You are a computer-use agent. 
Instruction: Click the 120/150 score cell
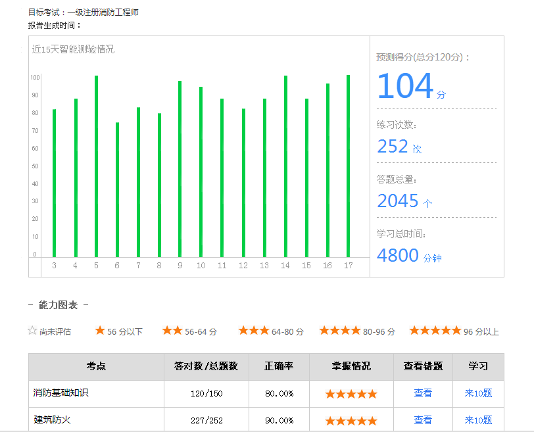tap(206, 394)
